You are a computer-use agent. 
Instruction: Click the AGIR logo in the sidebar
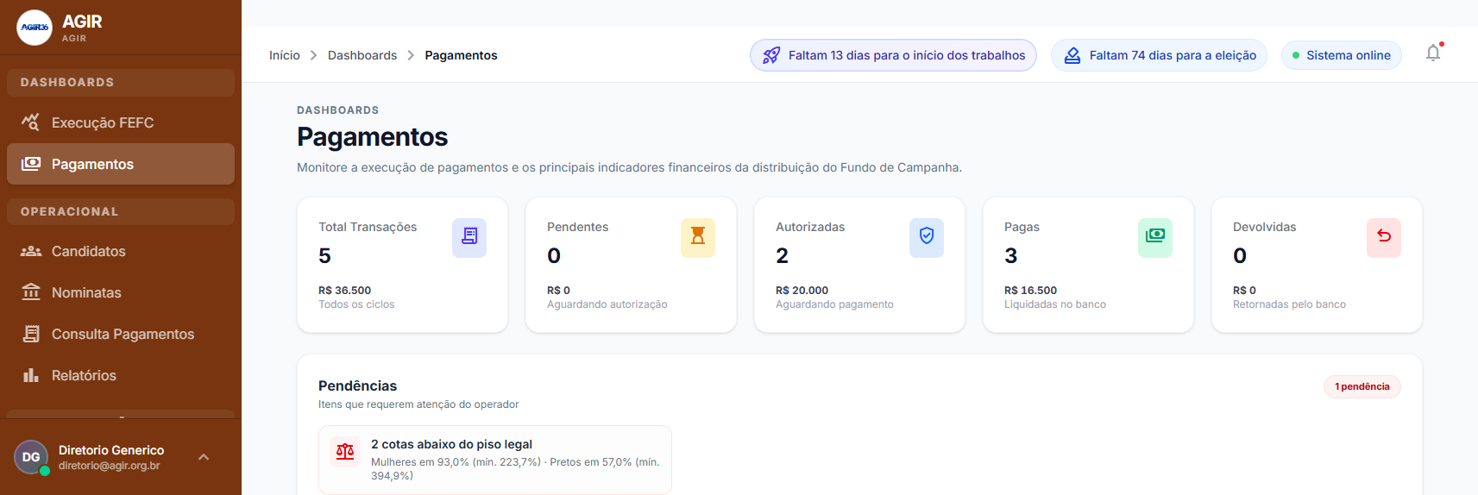click(x=35, y=28)
